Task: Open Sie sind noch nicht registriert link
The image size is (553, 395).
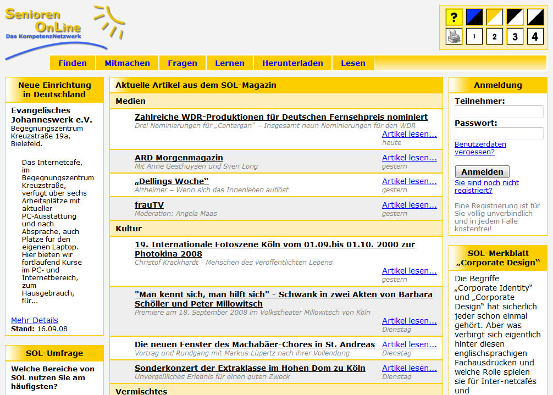Action: click(486, 186)
